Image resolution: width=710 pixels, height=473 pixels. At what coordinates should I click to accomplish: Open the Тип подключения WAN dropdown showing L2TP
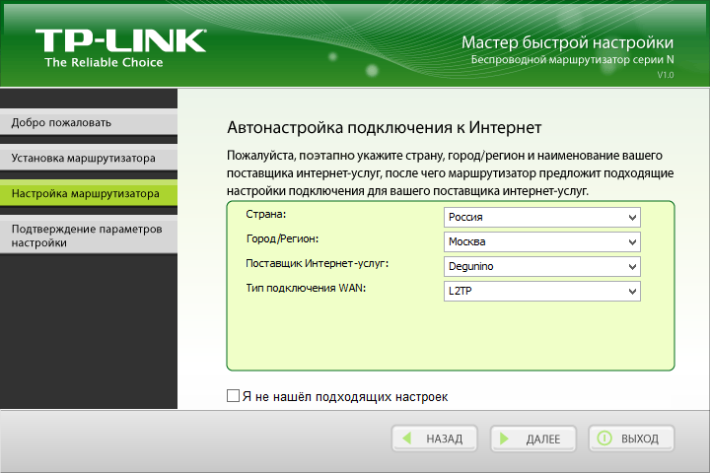(542, 291)
